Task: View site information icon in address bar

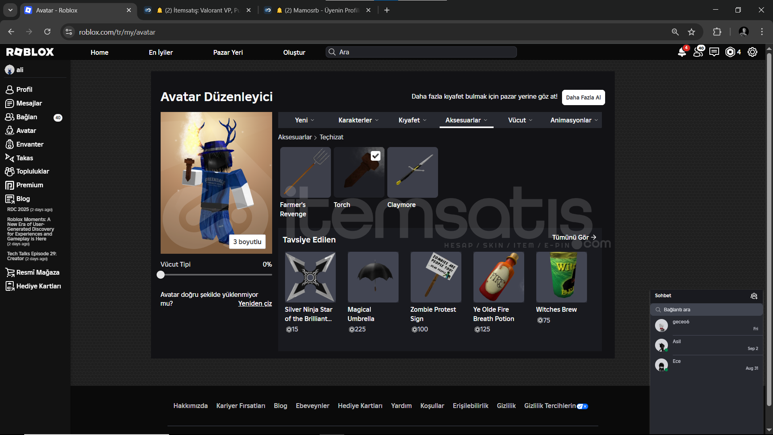Action: [69, 32]
